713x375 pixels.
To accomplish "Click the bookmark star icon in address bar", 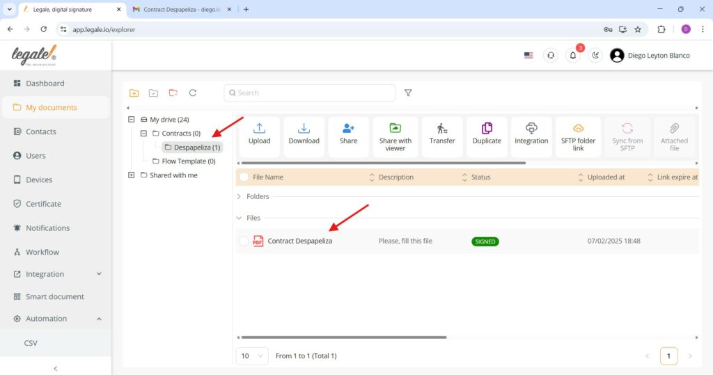I will 638,29.
